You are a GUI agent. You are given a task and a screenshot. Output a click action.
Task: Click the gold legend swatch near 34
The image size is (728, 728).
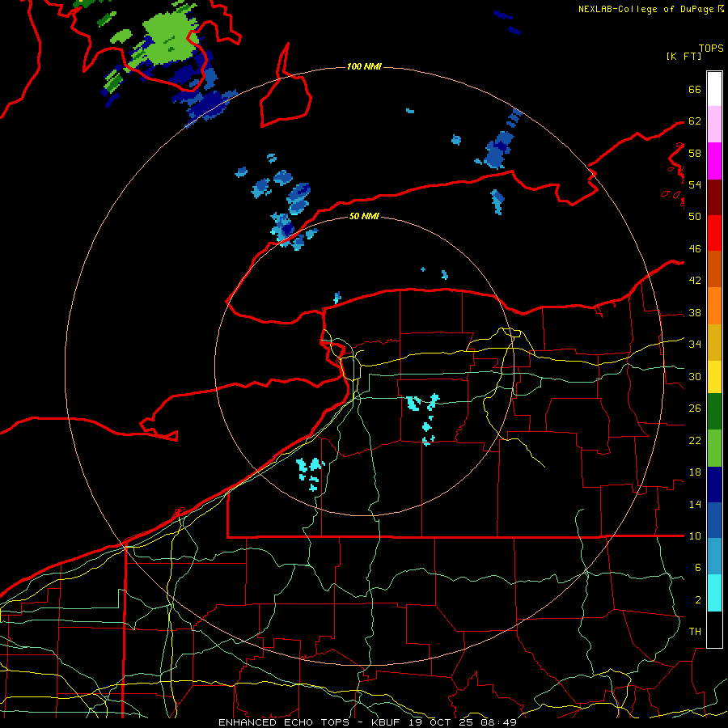click(x=714, y=341)
